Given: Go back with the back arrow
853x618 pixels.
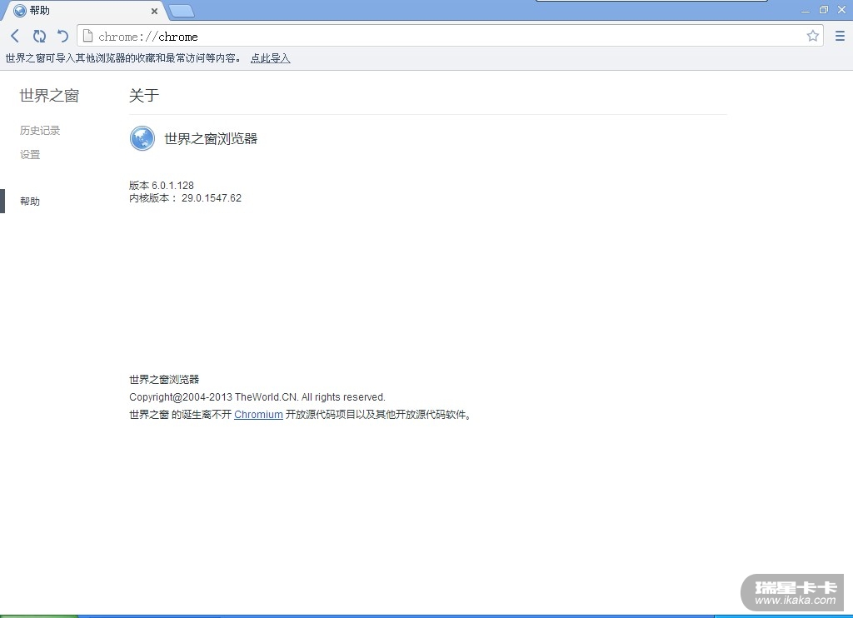Looking at the screenshot, I should pyautogui.click(x=15, y=36).
